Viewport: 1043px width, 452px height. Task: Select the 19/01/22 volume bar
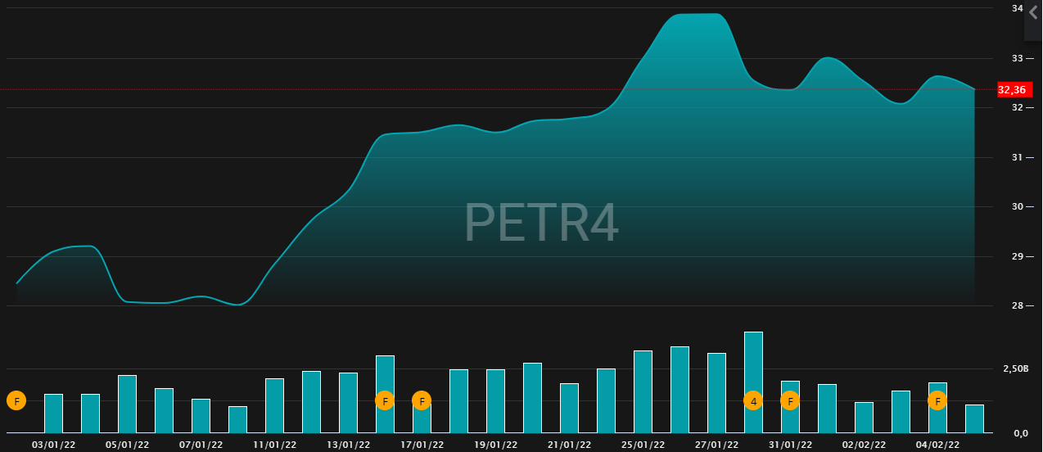(x=495, y=401)
